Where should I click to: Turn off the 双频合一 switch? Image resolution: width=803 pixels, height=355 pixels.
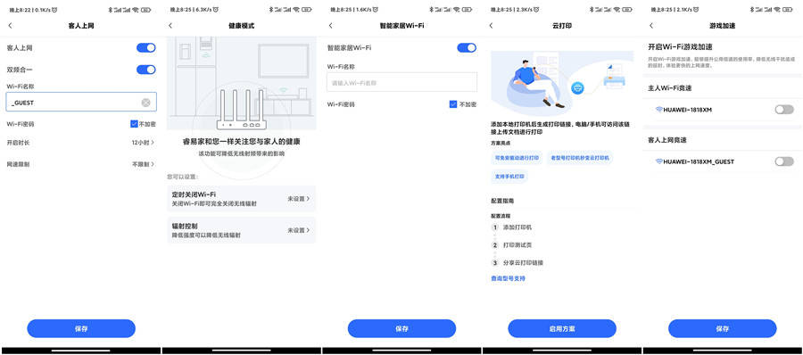coord(146,70)
